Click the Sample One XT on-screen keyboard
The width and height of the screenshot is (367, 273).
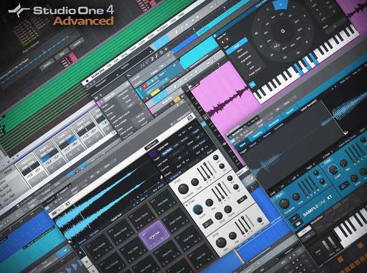[x=351, y=225]
